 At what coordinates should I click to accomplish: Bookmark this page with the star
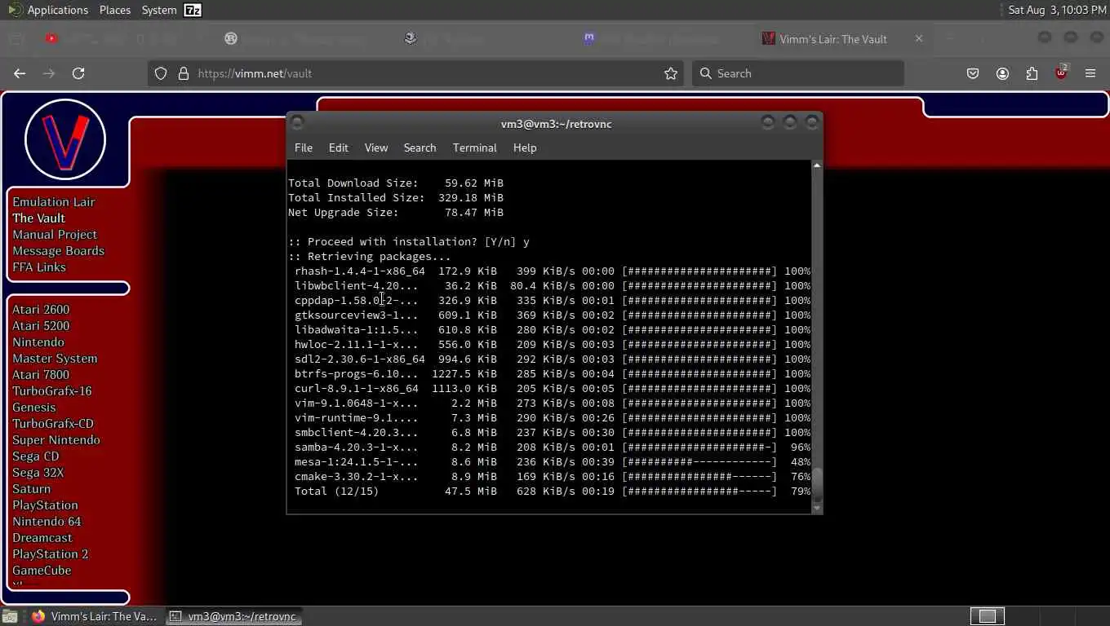point(671,73)
